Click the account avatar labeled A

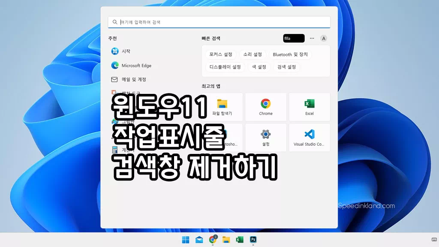click(324, 38)
